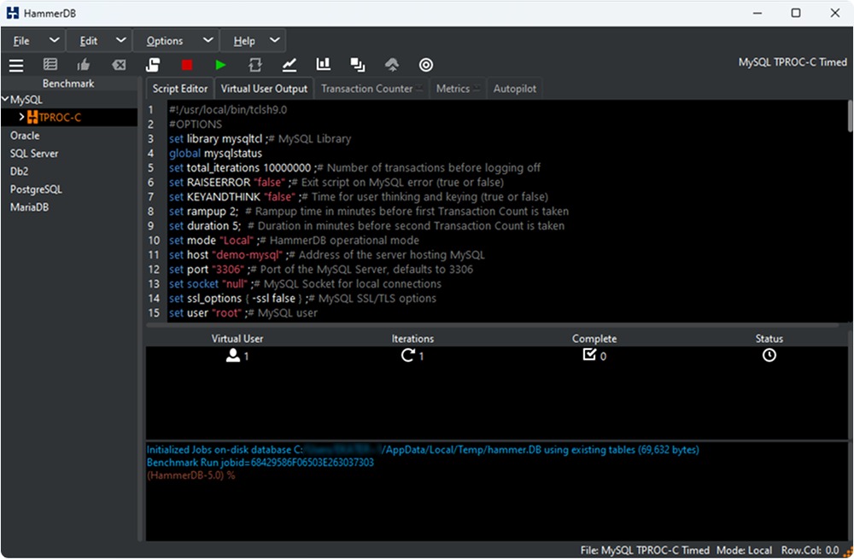Click the upward arrows autopilot icon
The width and height of the screenshot is (854, 559).
(392, 66)
